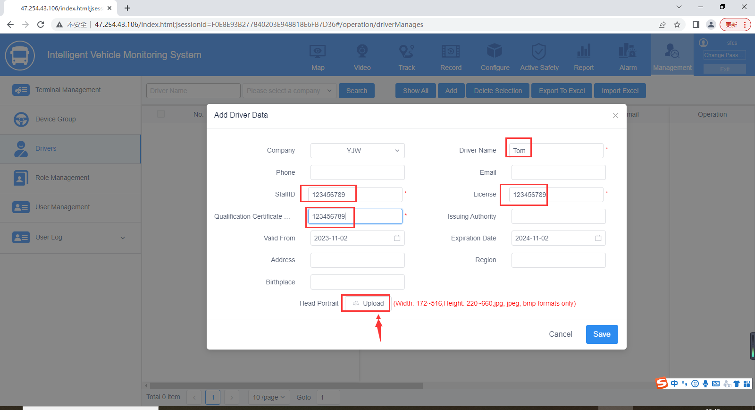Image resolution: width=755 pixels, height=410 pixels.
Task: Reload the page in the browser
Action: click(41, 25)
